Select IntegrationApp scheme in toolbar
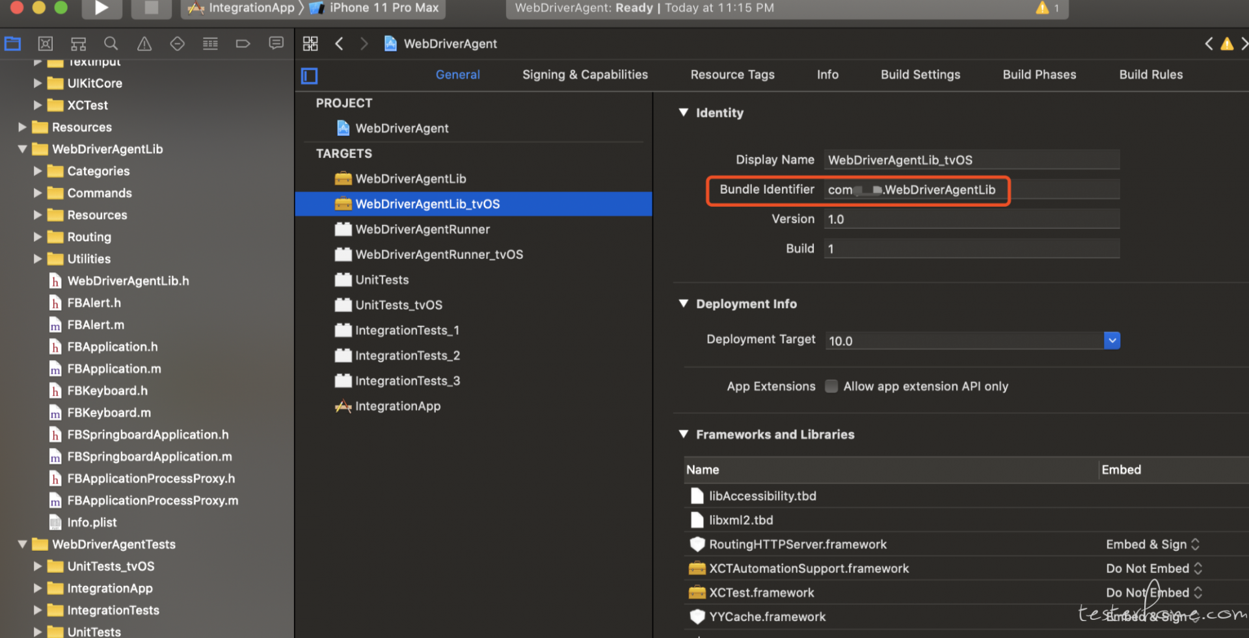 (241, 8)
